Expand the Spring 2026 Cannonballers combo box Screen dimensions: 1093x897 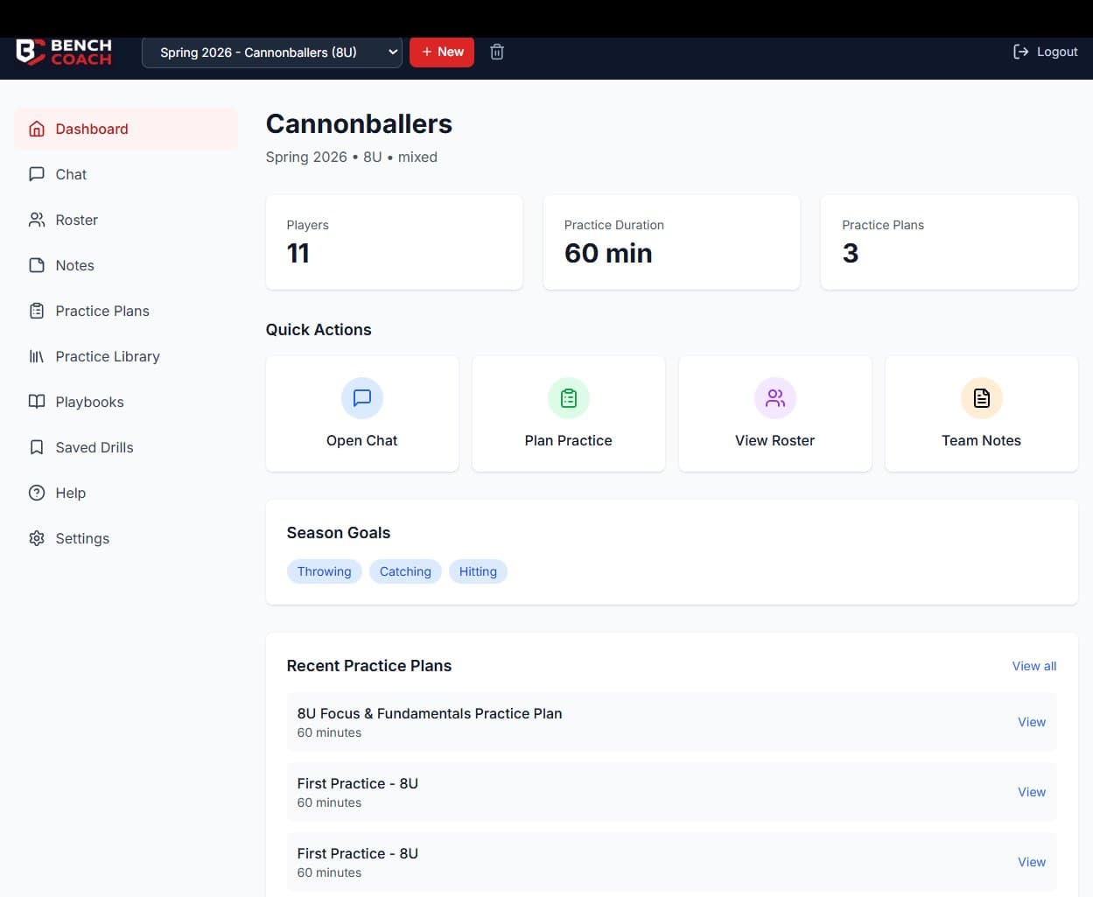click(x=271, y=52)
